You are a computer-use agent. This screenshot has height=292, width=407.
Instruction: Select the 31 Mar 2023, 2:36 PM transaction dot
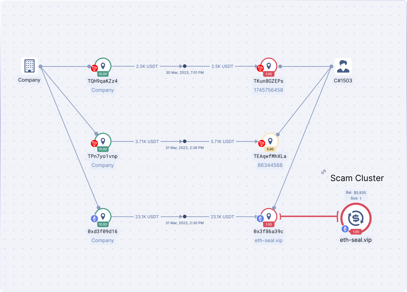[x=185, y=141]
